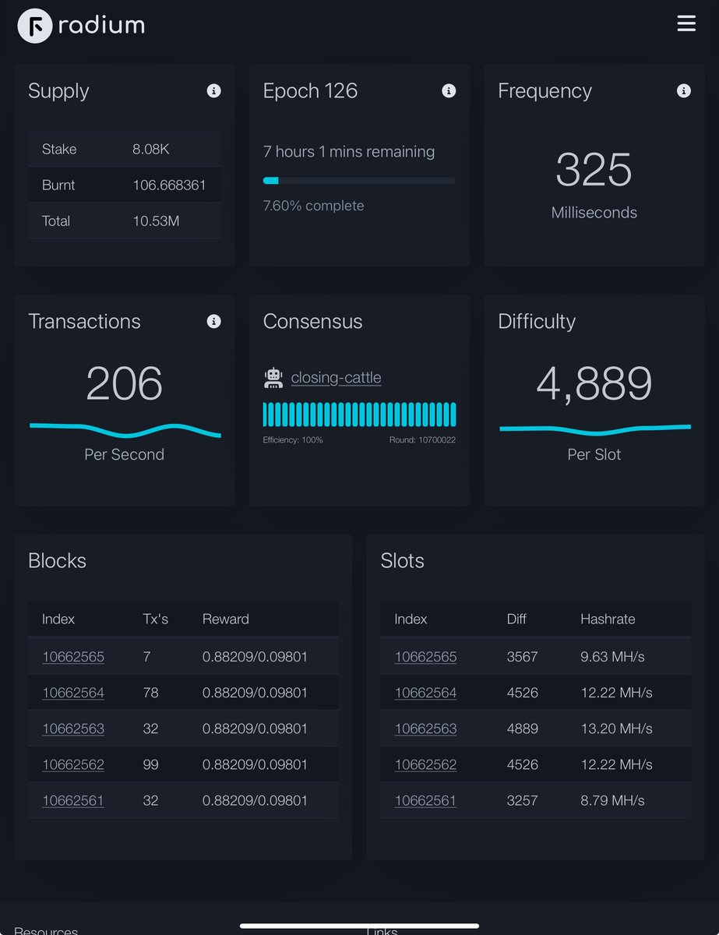Click the Tx's value 7 in Blocks
The image size is (719, 935).
click(x=147, y=657)
